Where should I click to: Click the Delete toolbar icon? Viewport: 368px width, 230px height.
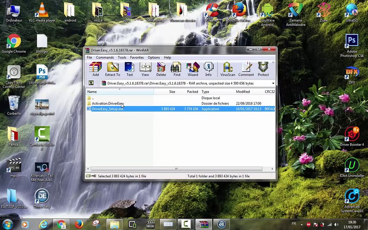pyautogui.click(x=161, y=69)
